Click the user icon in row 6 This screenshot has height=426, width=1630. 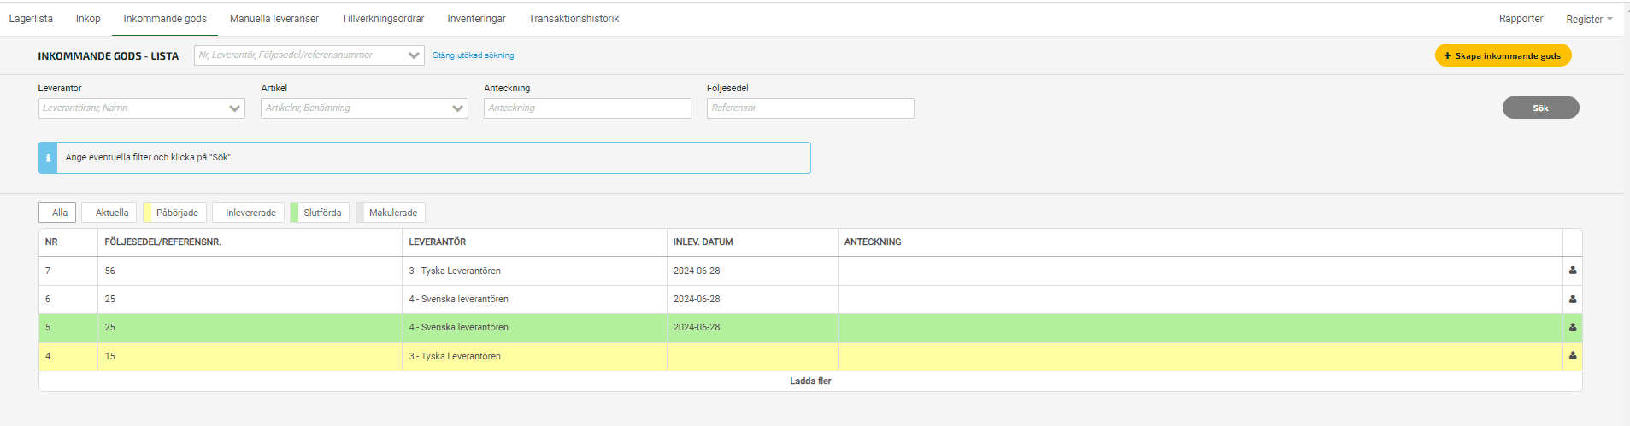pyautogui.click(x=1572, y=299)
